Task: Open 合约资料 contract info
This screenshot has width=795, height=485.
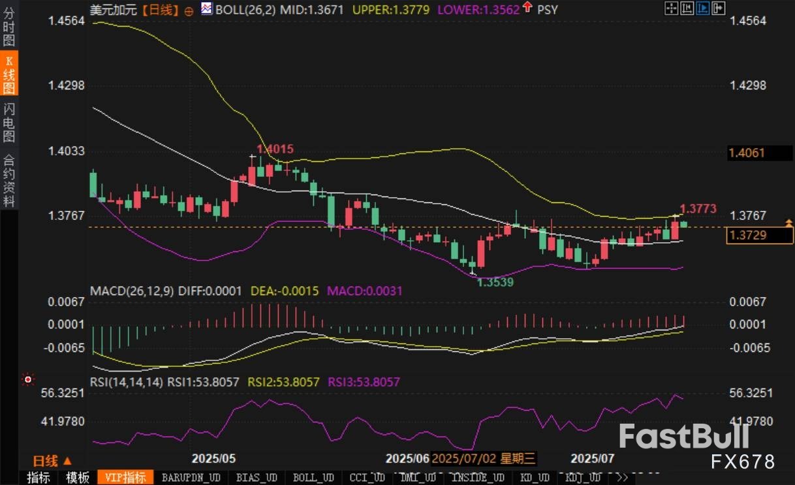Action: pos(9,181)
